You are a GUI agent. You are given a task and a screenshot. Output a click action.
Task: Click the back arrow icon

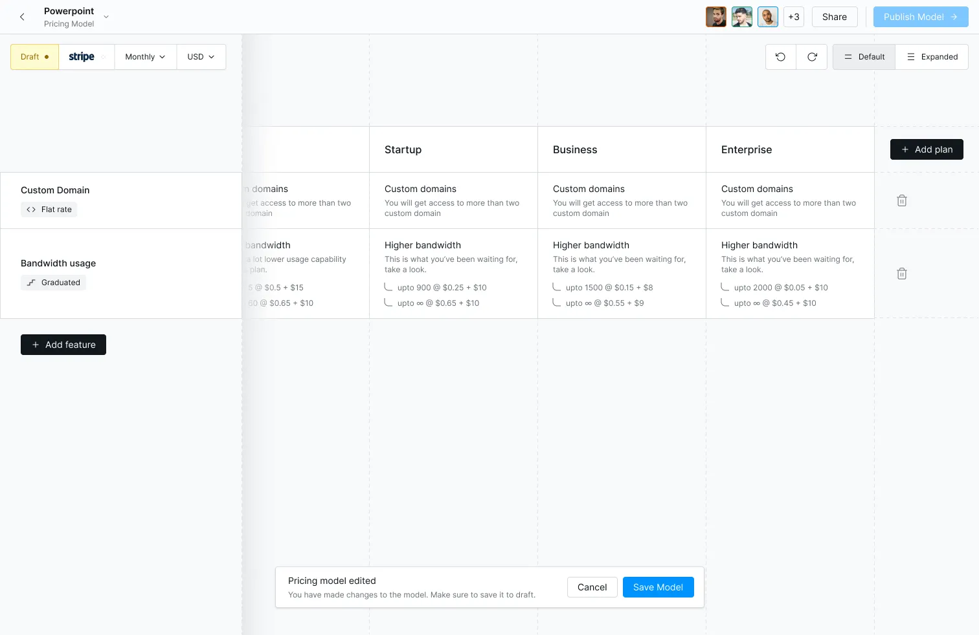coord(22,17)
